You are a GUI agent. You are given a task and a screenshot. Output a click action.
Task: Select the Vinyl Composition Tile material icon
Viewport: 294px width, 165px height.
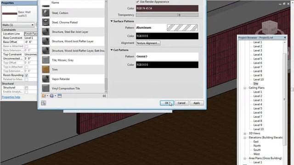[x=45, y=88]
